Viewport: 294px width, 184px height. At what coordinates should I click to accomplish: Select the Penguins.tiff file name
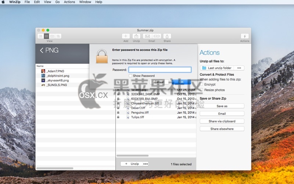(x=140, y=113)
